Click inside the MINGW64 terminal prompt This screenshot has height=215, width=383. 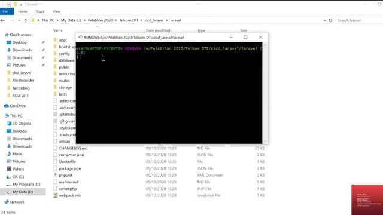point(169,93)
